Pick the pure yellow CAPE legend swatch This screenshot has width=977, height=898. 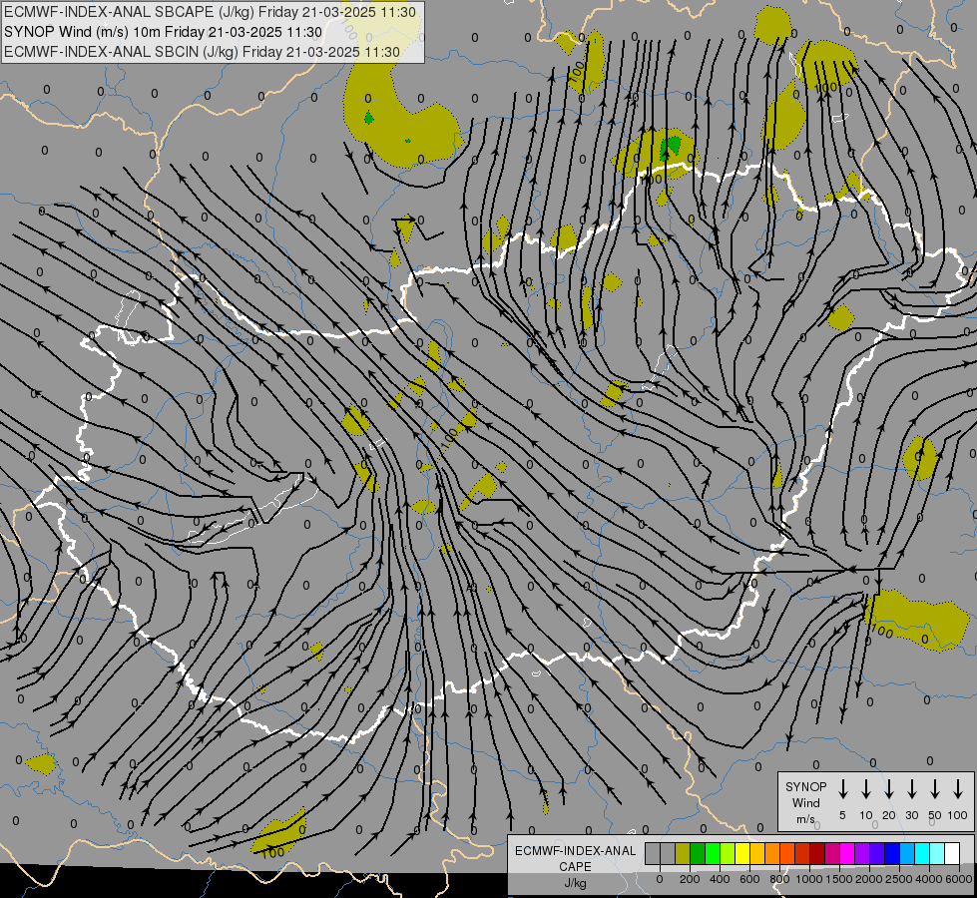742,853
